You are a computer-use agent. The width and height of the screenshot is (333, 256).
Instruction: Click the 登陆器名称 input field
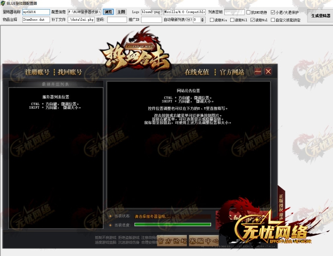(x=36, y=12)
